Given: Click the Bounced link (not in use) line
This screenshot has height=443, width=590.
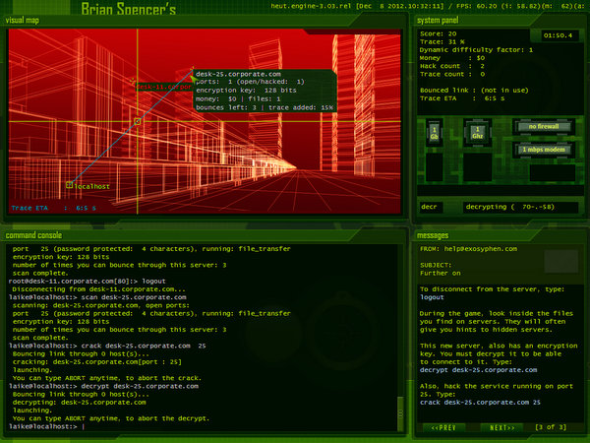Looking at the screenshot, I should click(474, 90).
